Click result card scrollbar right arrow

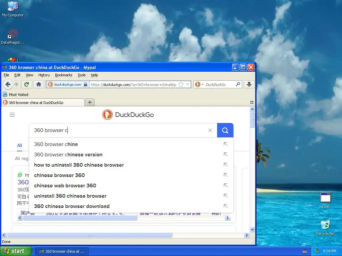[227, 218]
